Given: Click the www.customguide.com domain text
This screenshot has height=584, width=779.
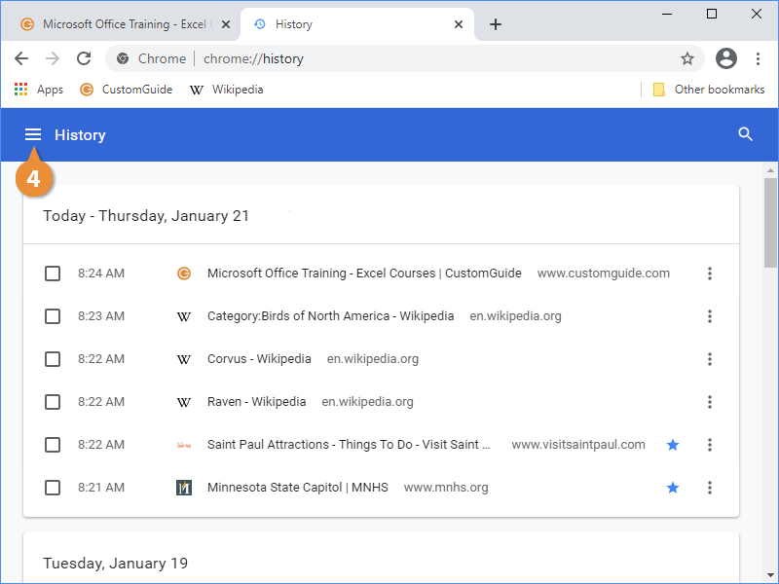Looking at the screenshot, I should pyautogui.click(x=603, y=274).
